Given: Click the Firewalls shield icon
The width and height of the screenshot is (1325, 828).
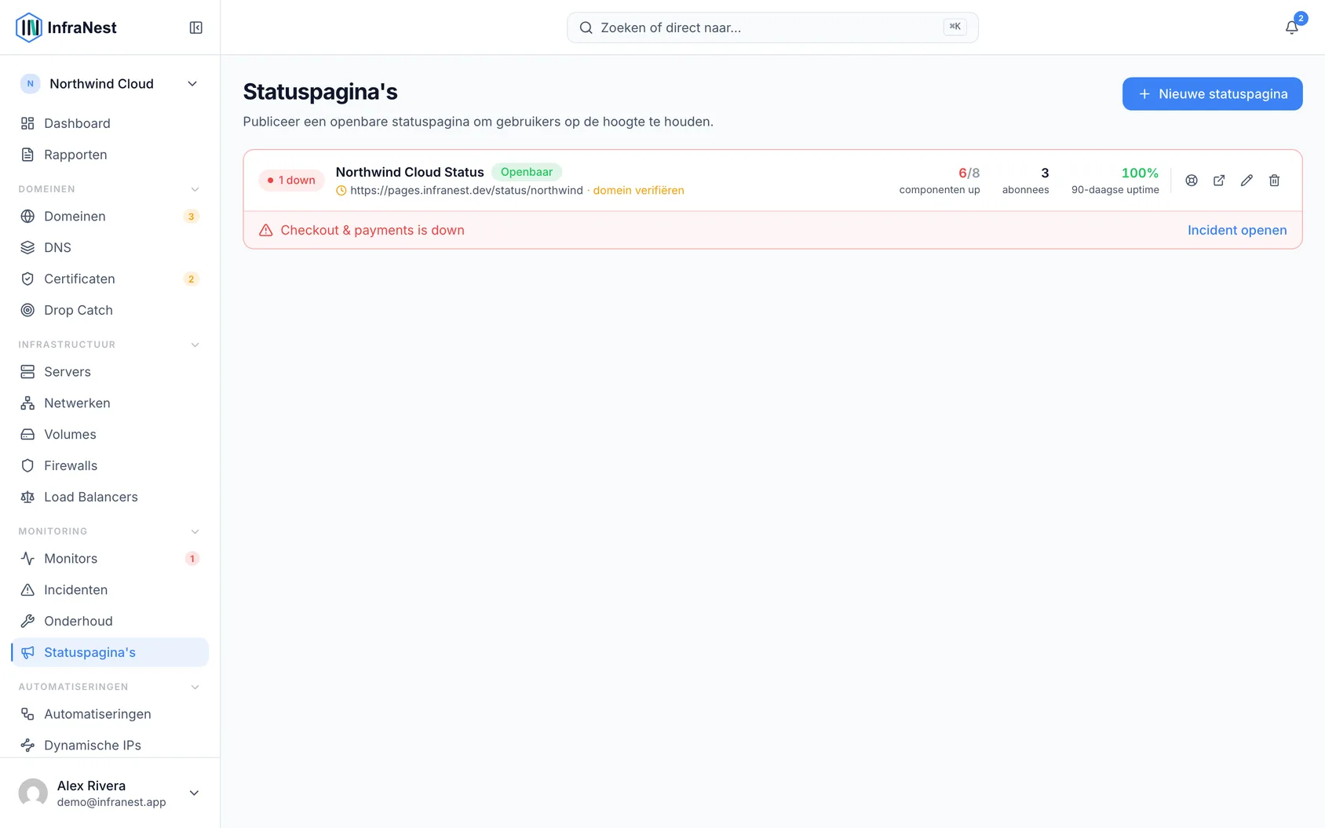Looking at the screenshot, I should point(27,465).
